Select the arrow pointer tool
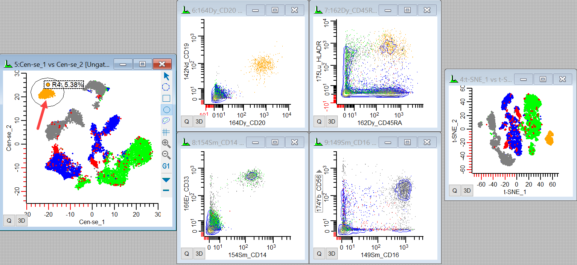 point(166,76)
